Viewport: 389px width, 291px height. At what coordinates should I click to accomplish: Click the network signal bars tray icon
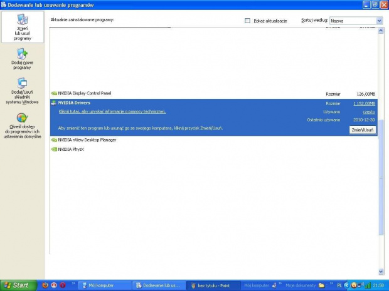368,285
